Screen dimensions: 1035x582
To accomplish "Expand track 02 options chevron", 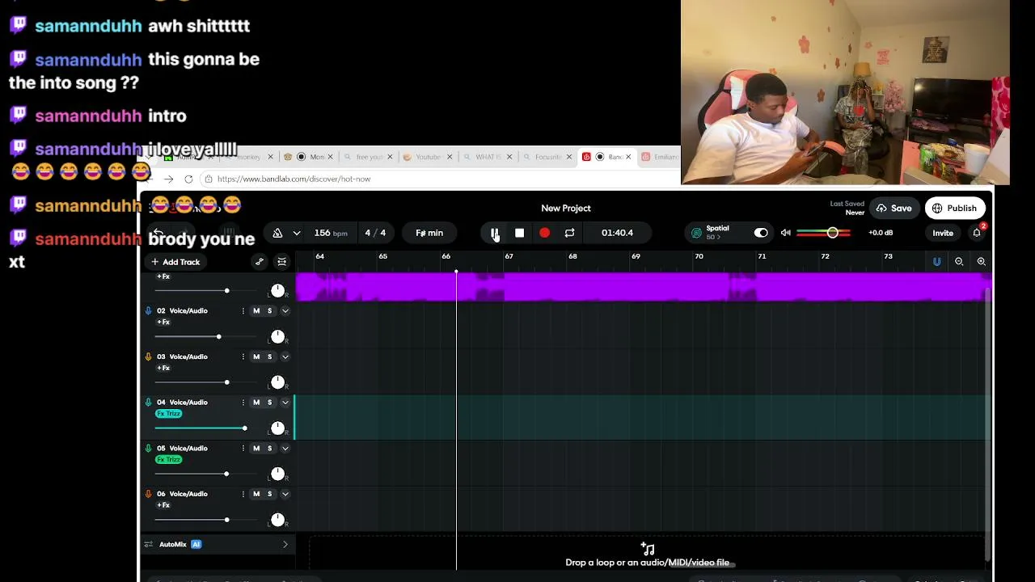I will coord(285,311).
